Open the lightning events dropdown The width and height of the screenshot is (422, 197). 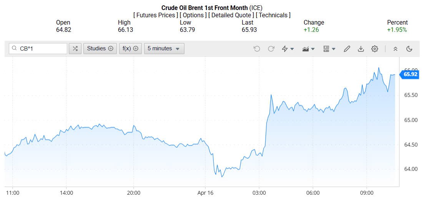[x=288, y=49]
